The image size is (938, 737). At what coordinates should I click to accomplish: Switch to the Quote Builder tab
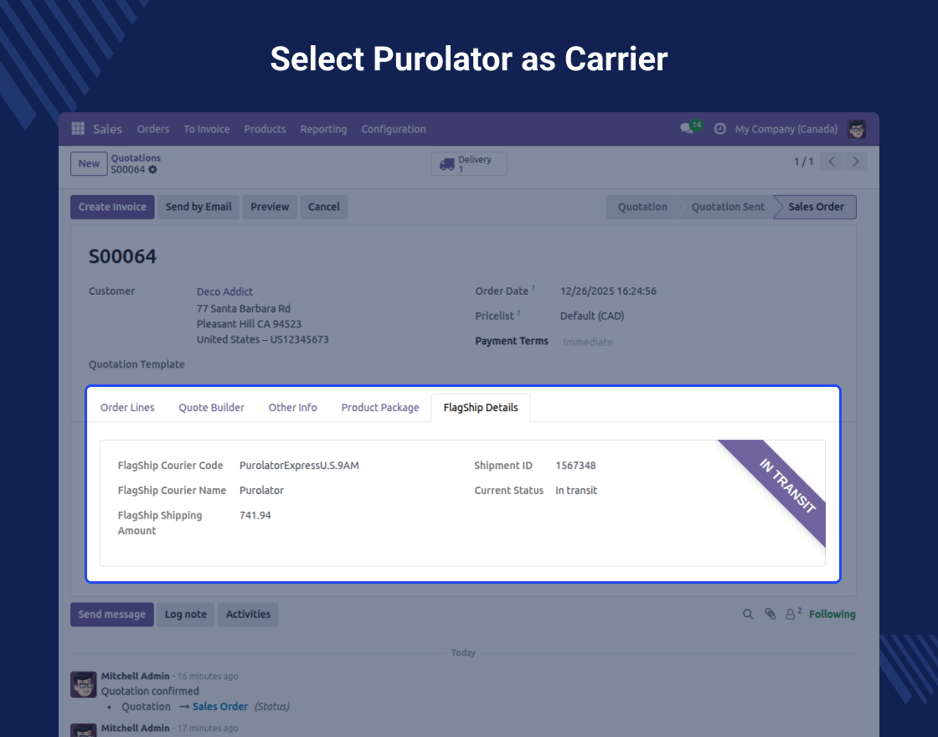[x=211, y=407]
